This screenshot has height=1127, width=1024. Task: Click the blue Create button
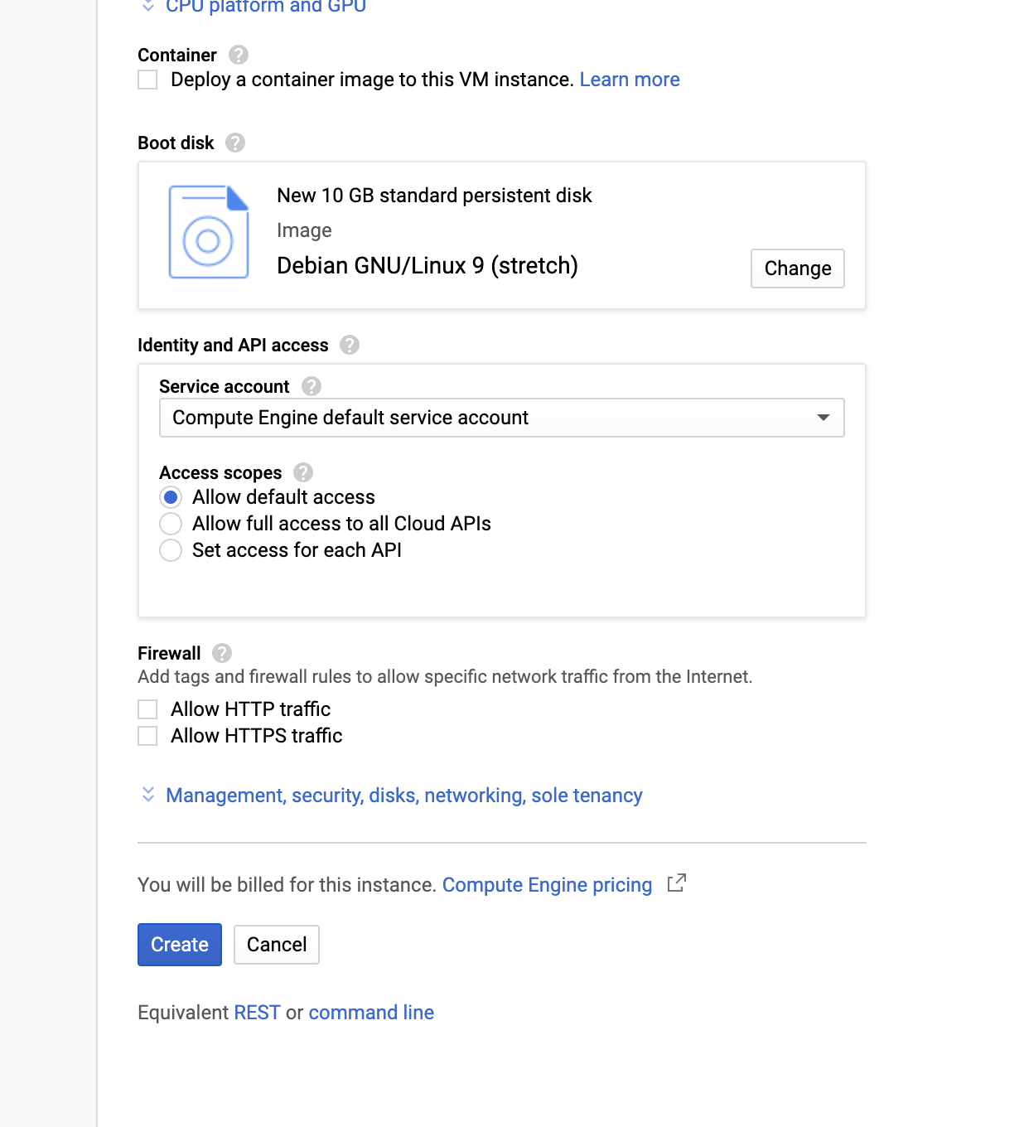[x=180, y=945]
